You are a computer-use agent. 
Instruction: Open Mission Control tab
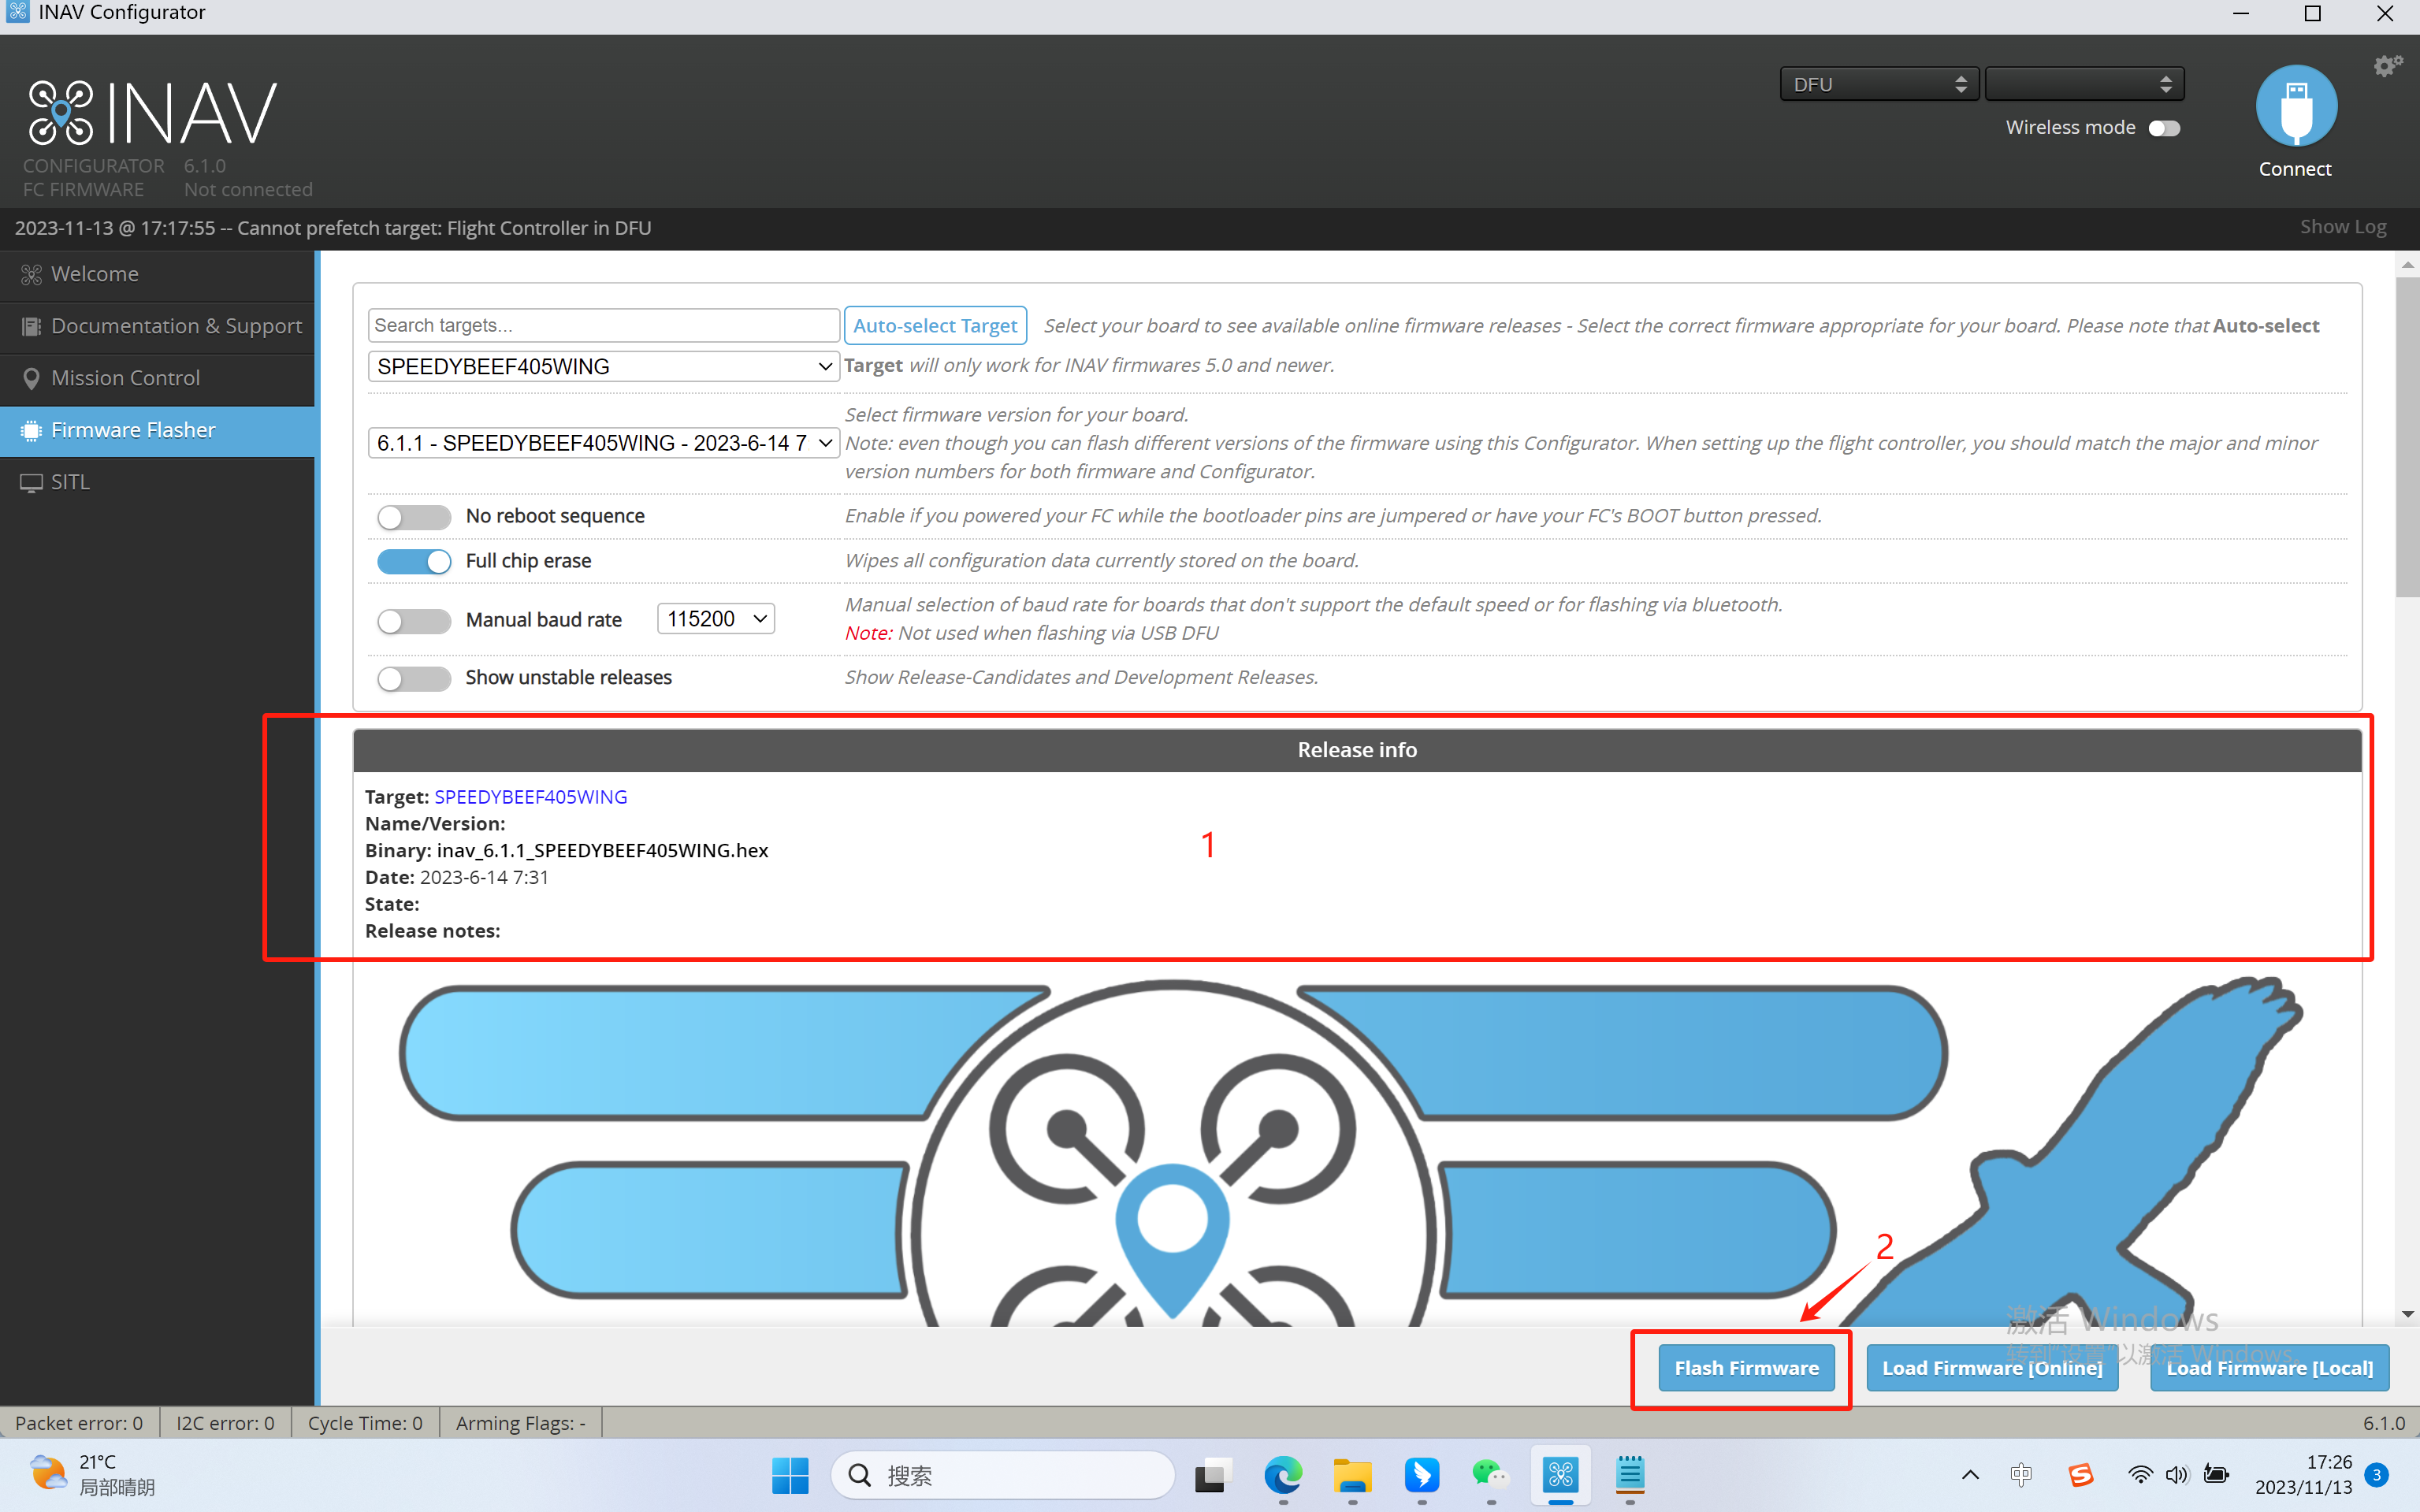coord(158,379)
